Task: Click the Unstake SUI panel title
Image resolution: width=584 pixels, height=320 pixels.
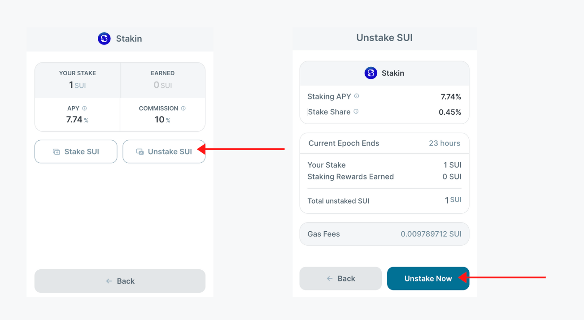Action: point(384,38)
